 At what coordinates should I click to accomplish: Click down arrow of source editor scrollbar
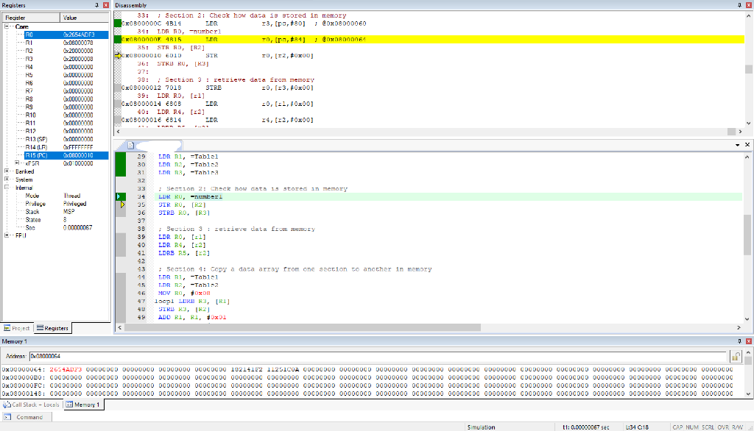(747, 318)
